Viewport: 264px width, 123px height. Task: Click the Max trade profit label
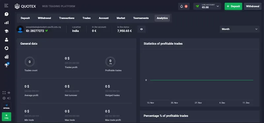click(113, 120)
